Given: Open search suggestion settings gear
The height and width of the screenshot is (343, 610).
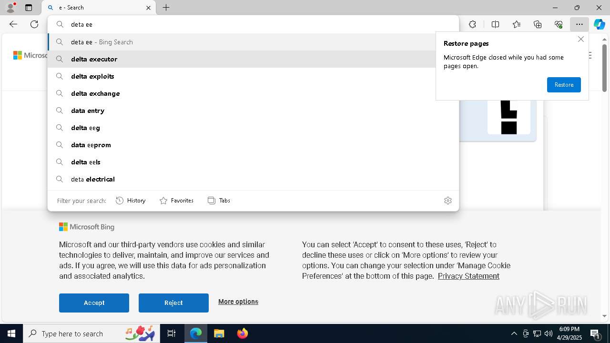Looking at the screenshot, I should (447, 201).
